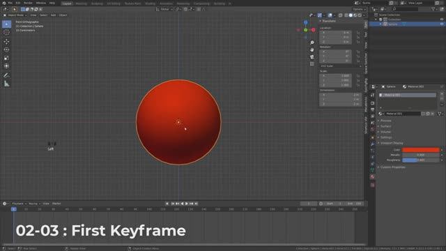Open the Window menu
This screenshot has height=251, width=446.
pos(41,3)
